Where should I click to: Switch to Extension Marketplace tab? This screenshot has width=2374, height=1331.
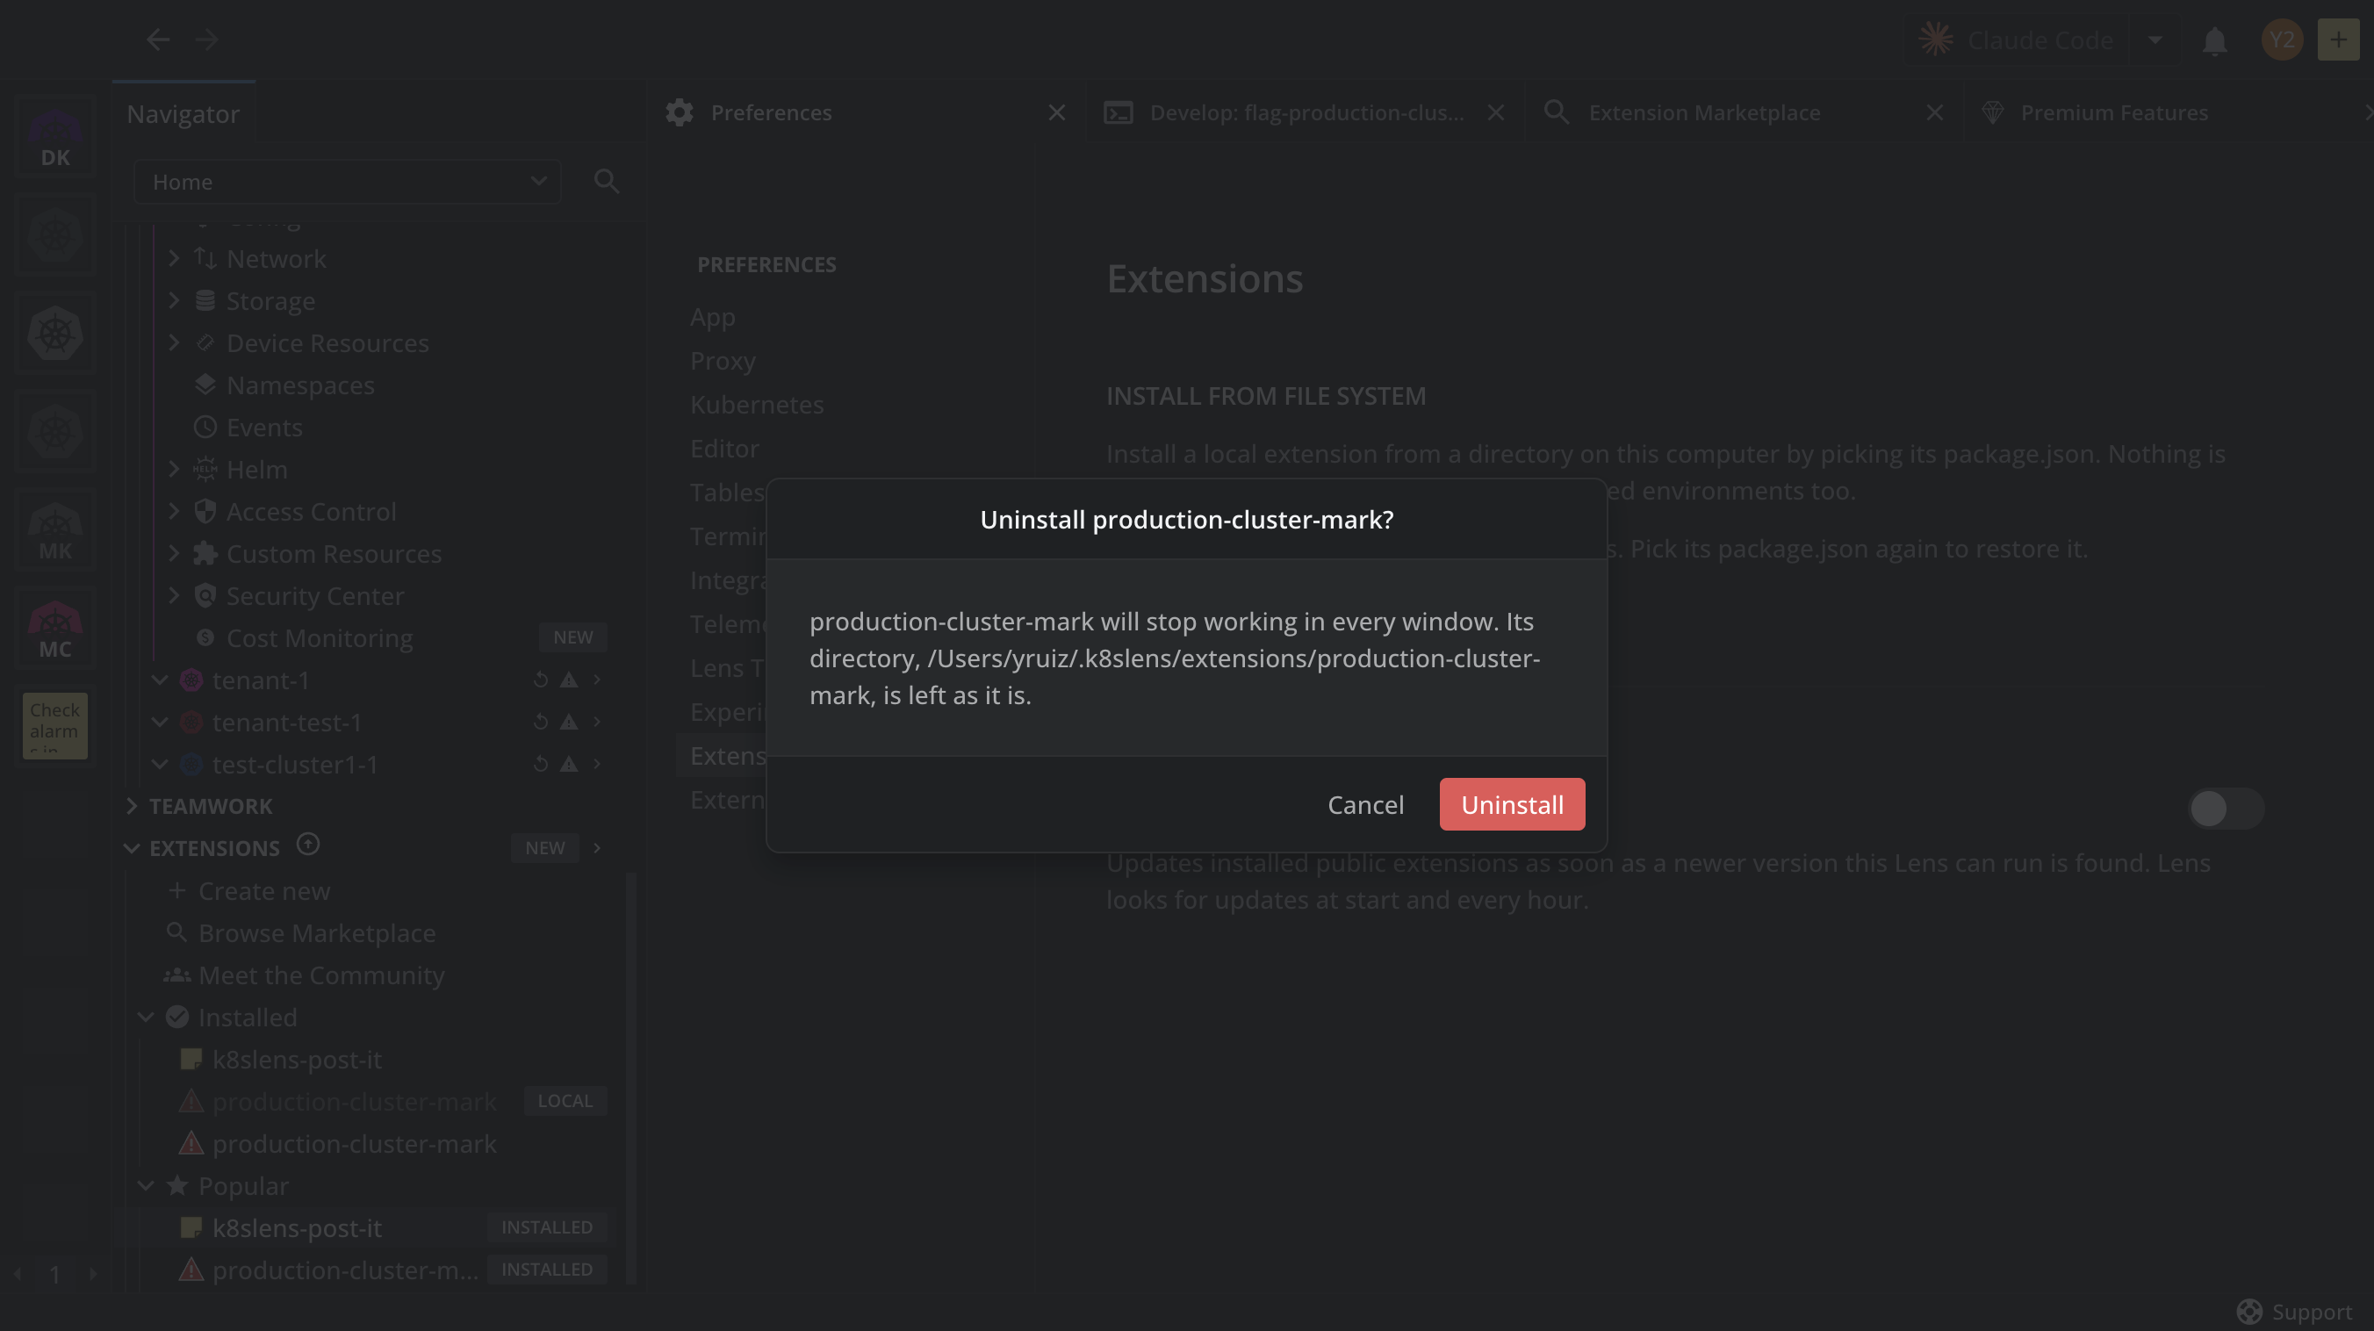click(x=1704, y=112)
